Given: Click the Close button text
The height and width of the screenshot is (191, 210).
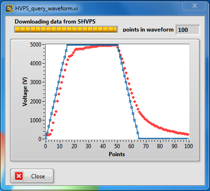Looking at the screenshot, I should 38,176.
